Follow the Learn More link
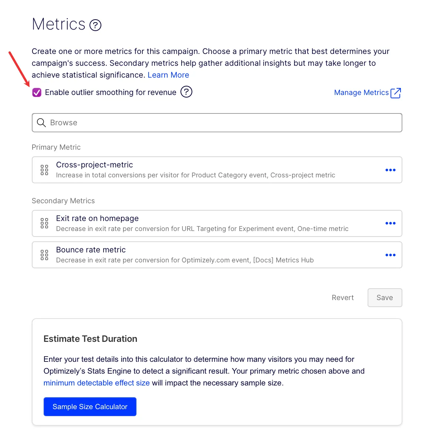 point(168,75)
